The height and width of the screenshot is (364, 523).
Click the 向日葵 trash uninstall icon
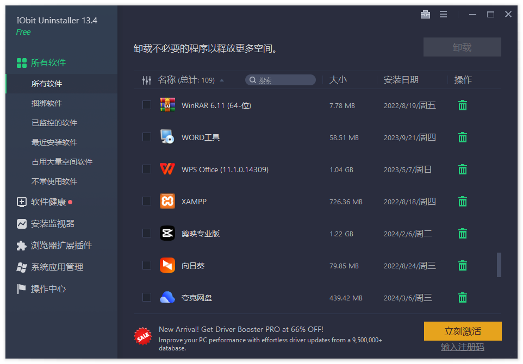pyautogui.click(x=463, y=265)
